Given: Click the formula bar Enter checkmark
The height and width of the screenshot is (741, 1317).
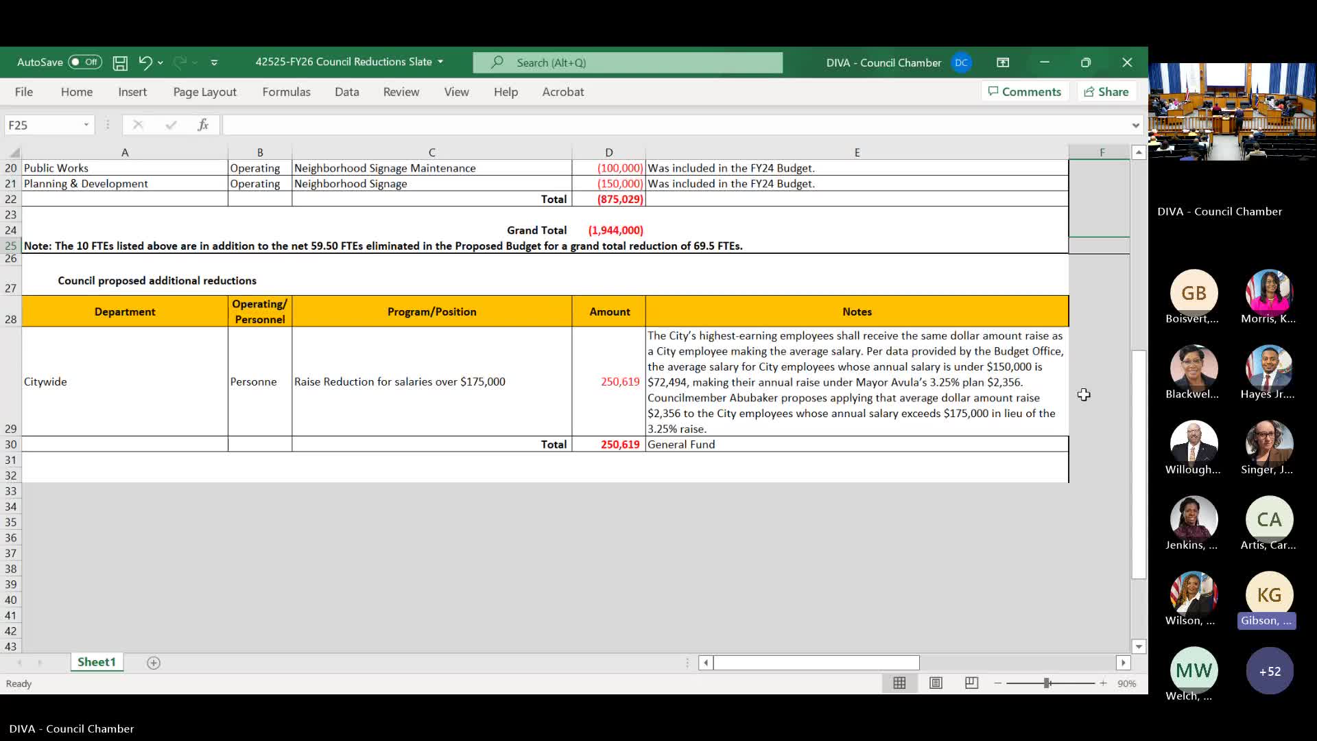Looking at the screenshot, I should [171, 125].
